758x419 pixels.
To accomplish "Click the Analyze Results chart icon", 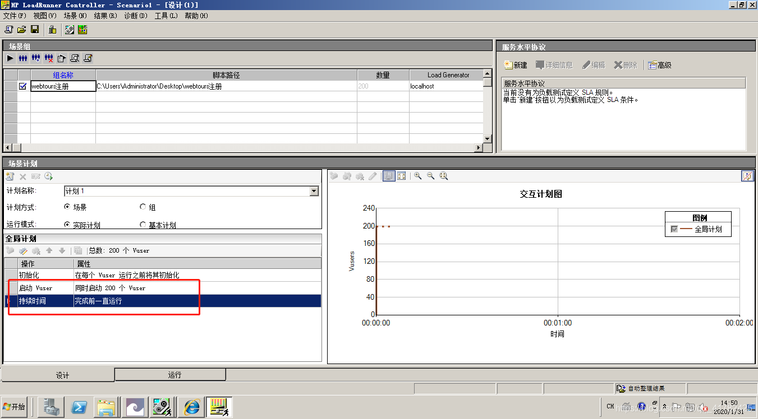I will pyautogui.click(x=82, y=29).
